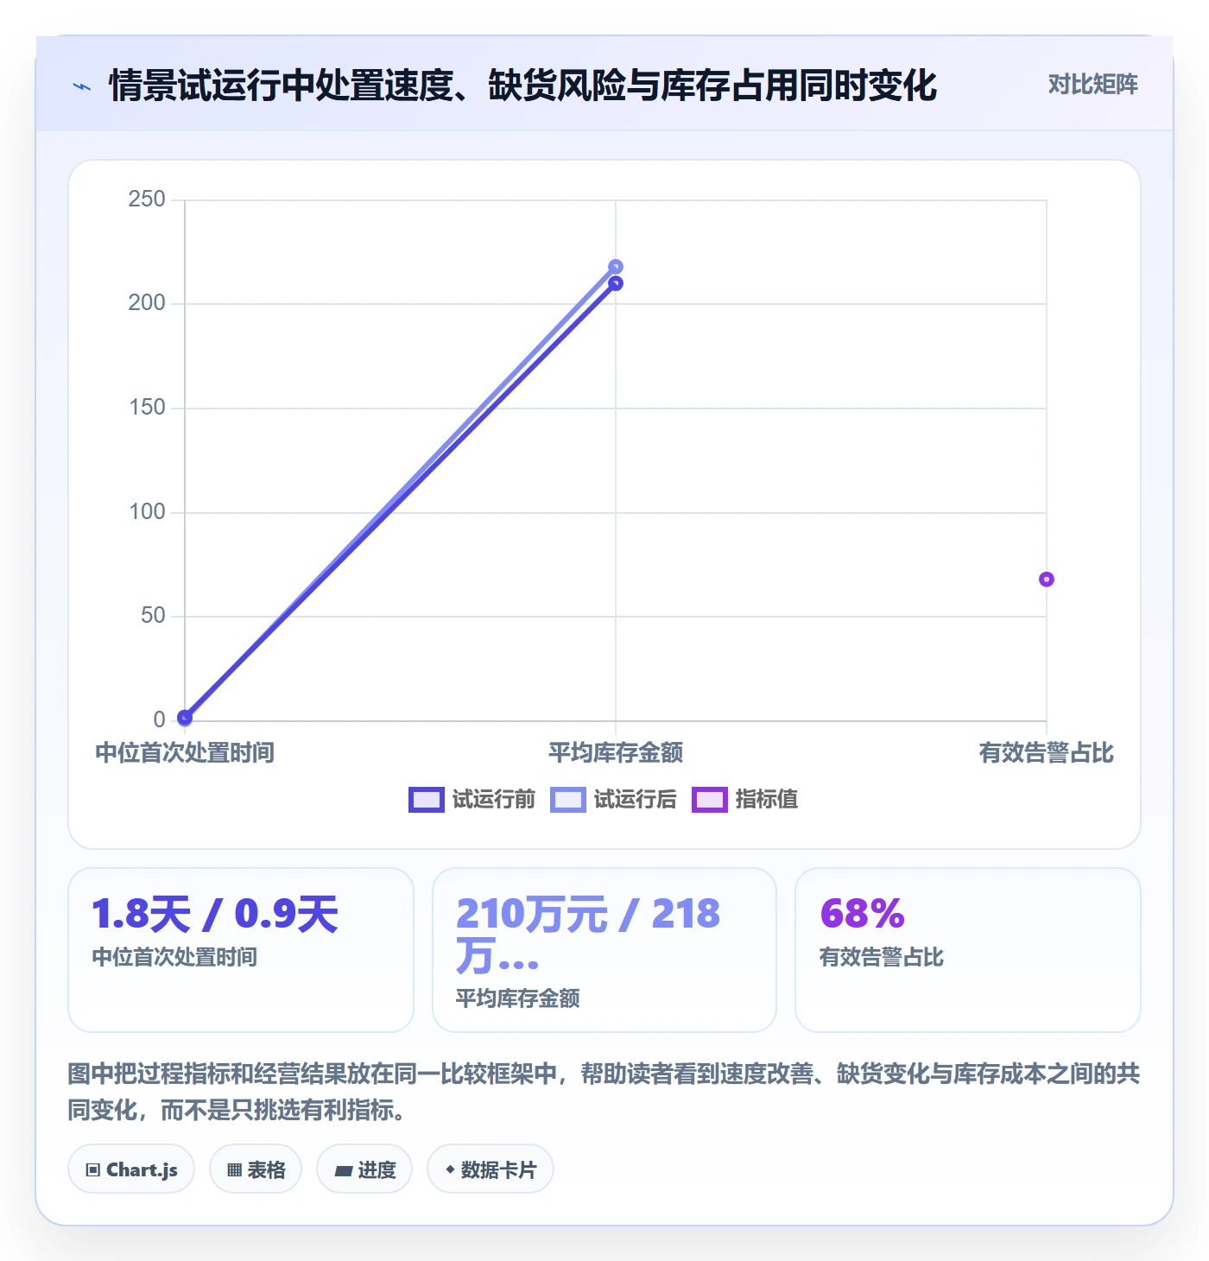The height and width of the screenshot is (1261, 1209).
Task: Click the card title 情景试运行中处置速度
Action: click(x=522, y=86)
